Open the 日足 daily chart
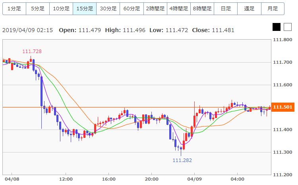This screenshot has height=185, width=298. [226, 9]
